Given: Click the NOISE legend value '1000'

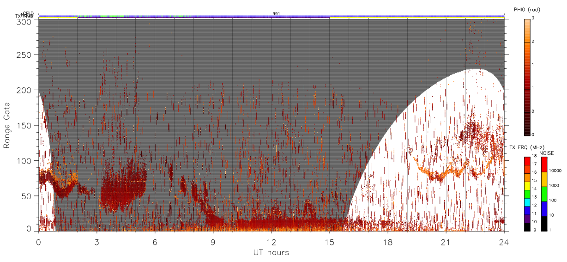Looking at the screenshot, I should [554, 185].
